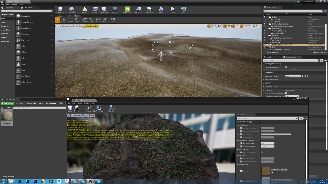Enable the Base Normal Intensity override

coord(241,128)
